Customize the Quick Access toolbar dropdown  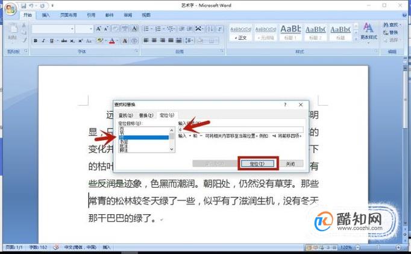click(52, 5)
